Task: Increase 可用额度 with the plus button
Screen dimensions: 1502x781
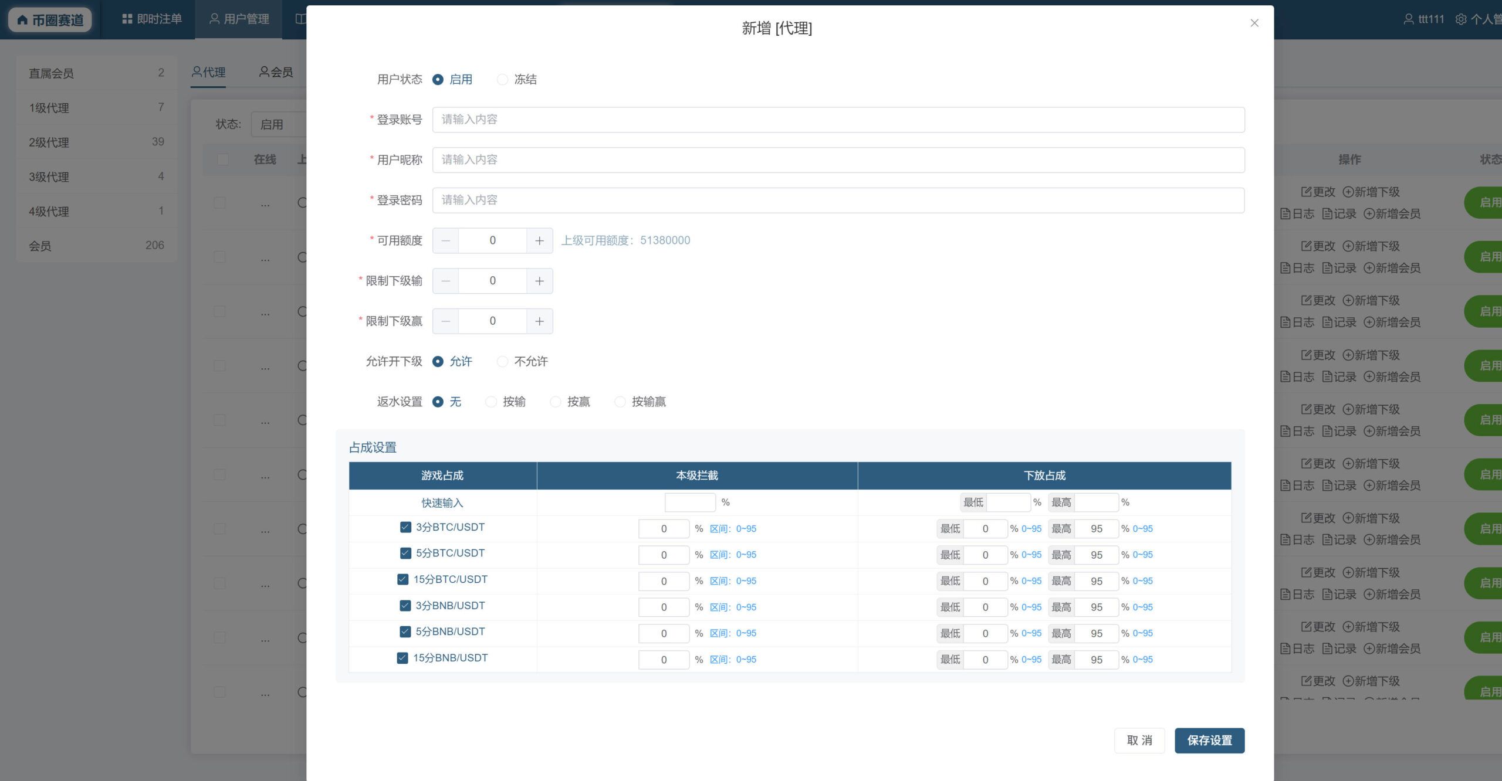Action: (x=540, y=241)
